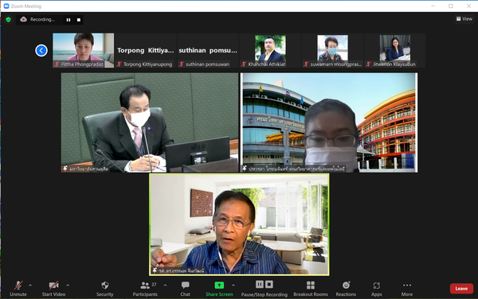Click the green Share Screen button
478x299 pixels.
point(219,289)
